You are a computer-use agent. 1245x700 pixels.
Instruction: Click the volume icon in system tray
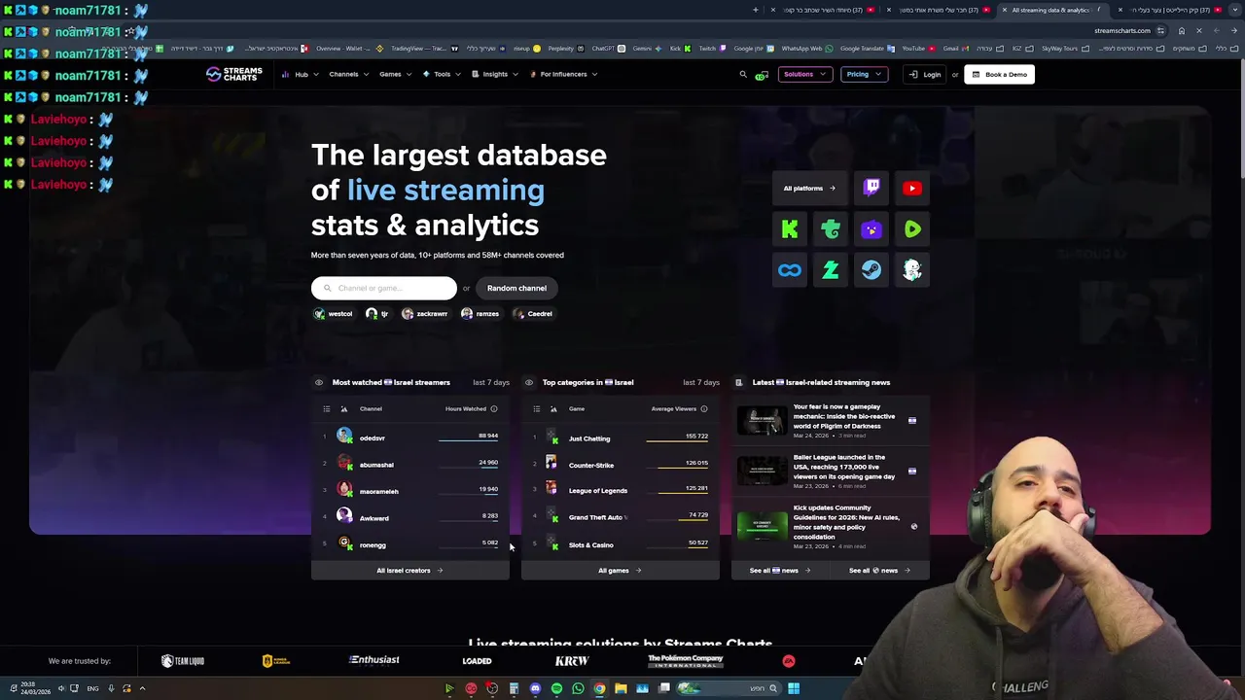[x=60, y=688]
